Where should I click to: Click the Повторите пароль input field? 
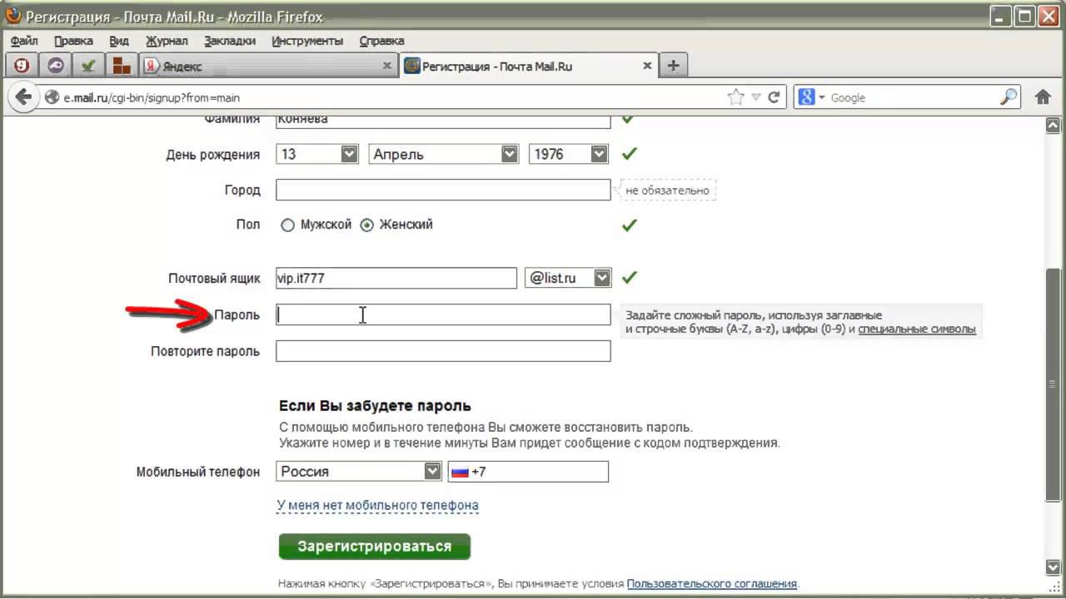point(443,351)
